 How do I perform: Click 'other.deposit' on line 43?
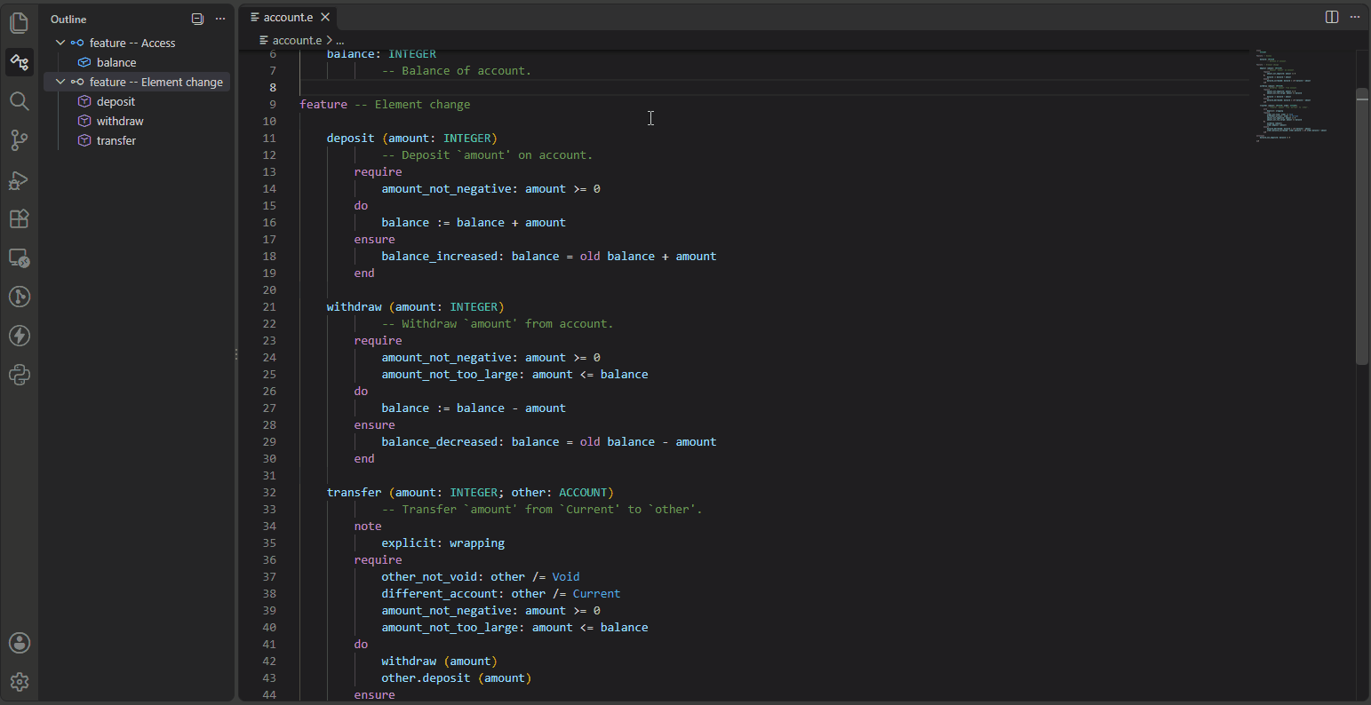[426, 677]
